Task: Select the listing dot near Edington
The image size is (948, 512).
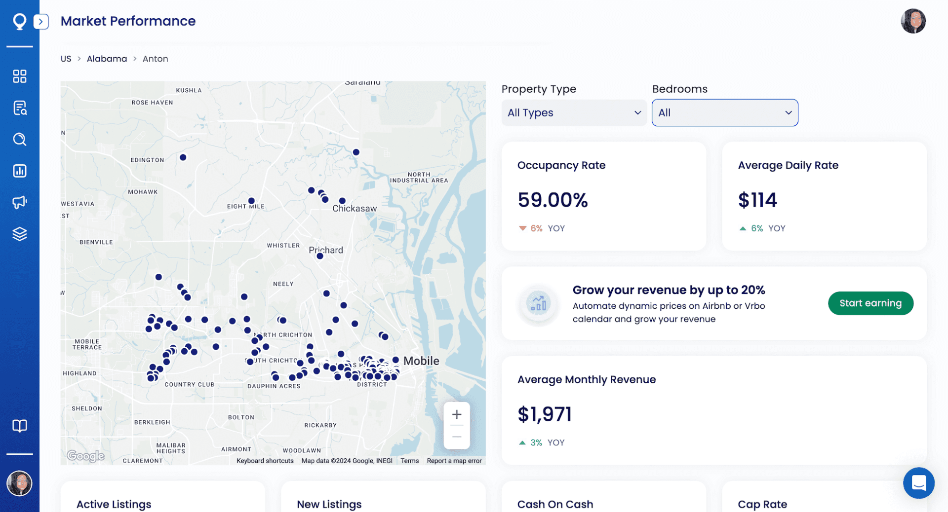Action: click(183, 157)
